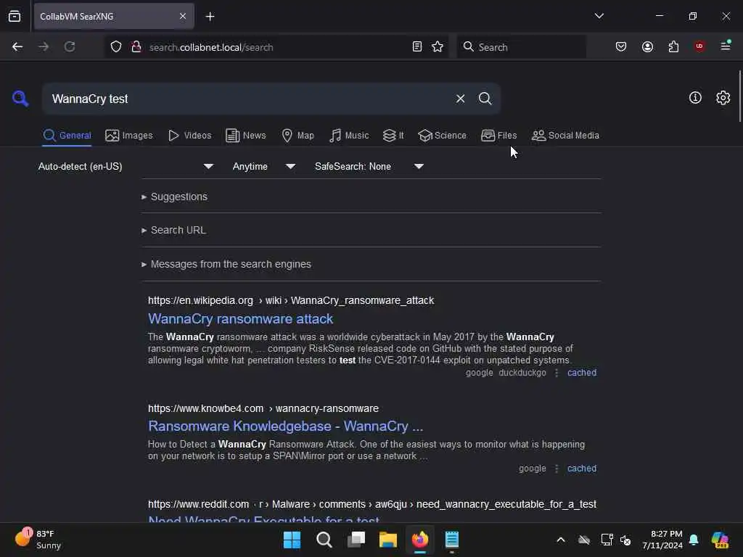Open the uBlock Origin extension icon

pyautogui.click(x=699, y=46)
